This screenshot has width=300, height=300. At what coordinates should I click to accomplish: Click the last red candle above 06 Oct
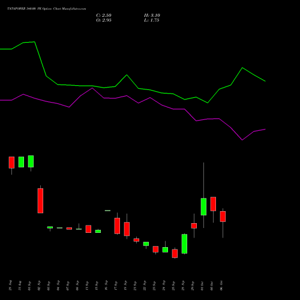click(x=223, y=217)
